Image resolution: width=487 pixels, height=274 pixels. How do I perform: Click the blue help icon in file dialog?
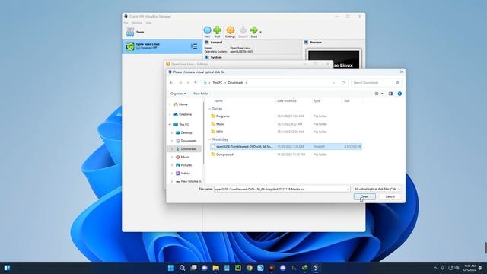point(399,94)
